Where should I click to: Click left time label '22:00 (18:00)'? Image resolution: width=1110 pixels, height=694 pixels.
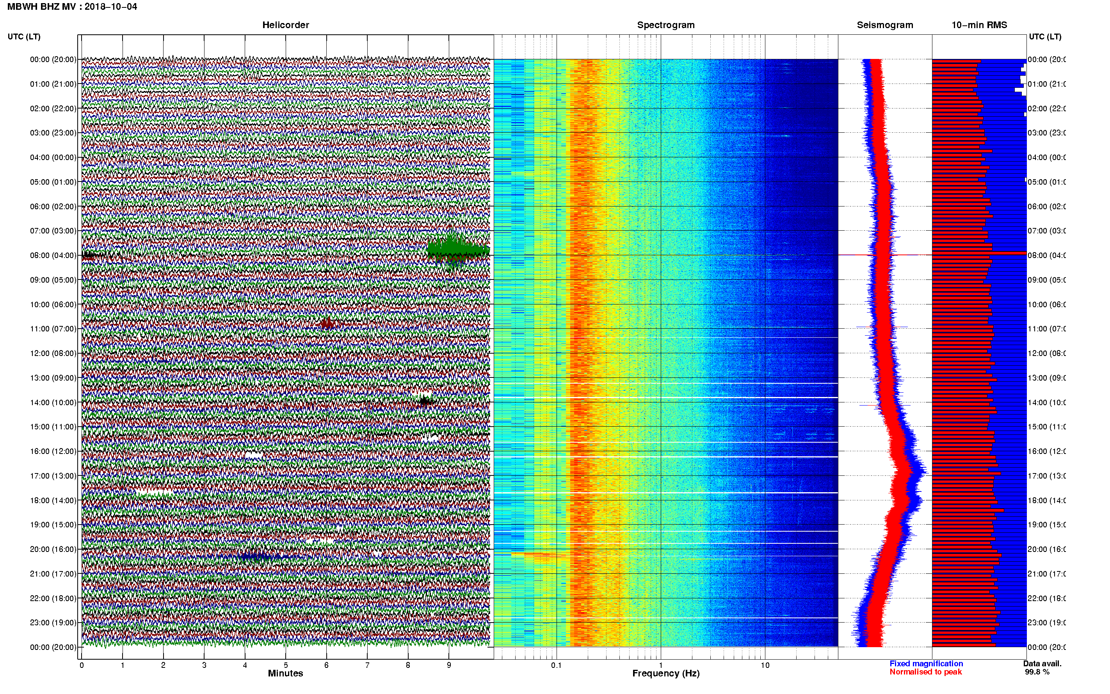53,598
